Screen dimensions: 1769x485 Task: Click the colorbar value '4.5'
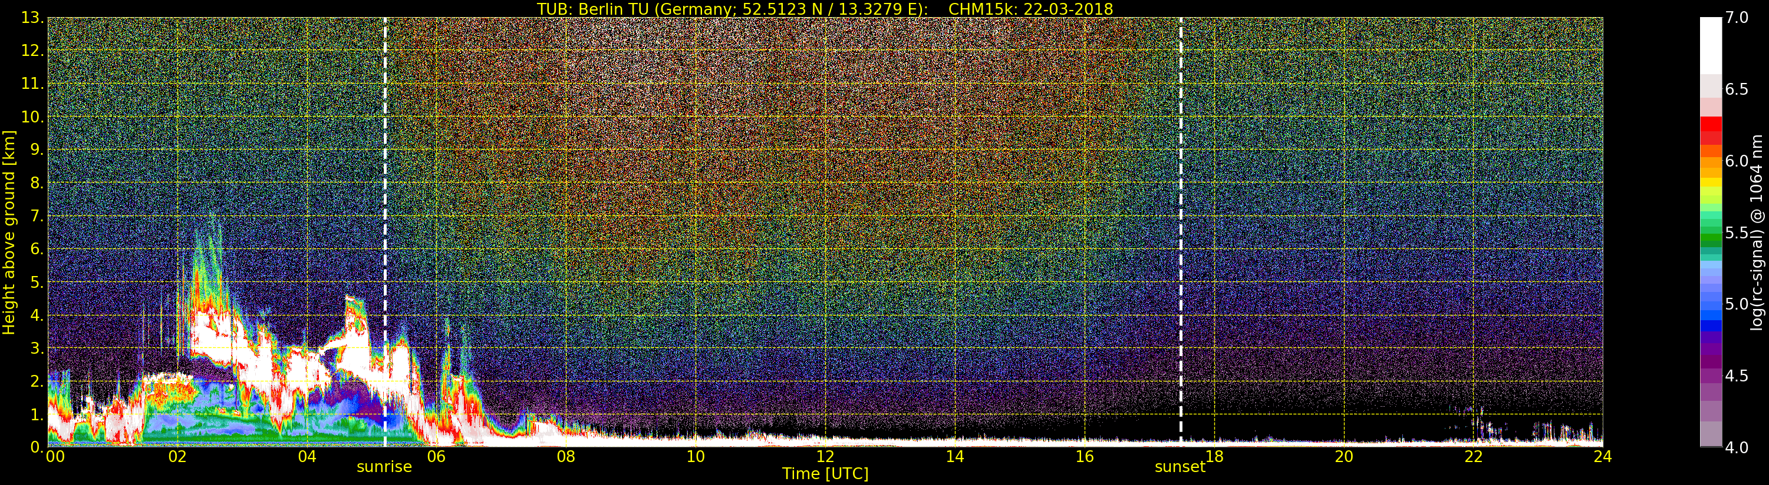pyautogui.click(x=1737, y=376)
